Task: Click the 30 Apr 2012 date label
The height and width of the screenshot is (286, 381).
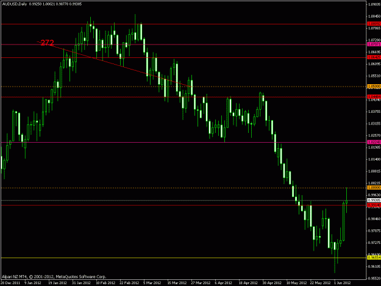Action: pos(272,283)
